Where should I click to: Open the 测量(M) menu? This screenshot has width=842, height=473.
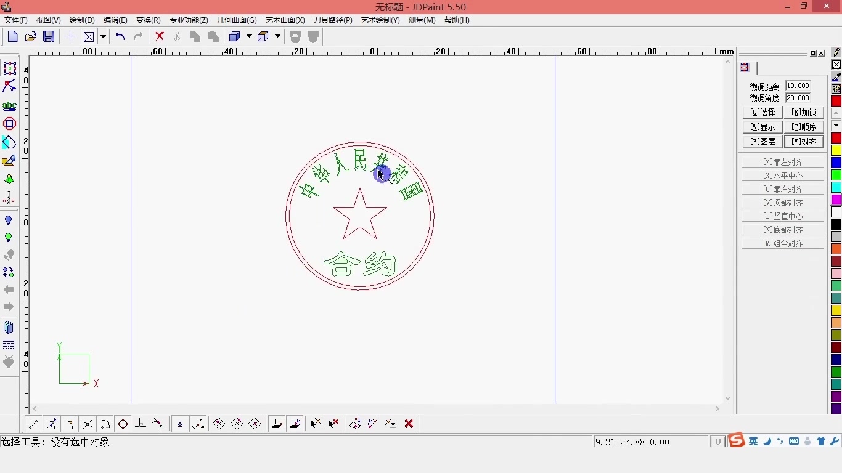pyautogui.click(x=422, y=20)
